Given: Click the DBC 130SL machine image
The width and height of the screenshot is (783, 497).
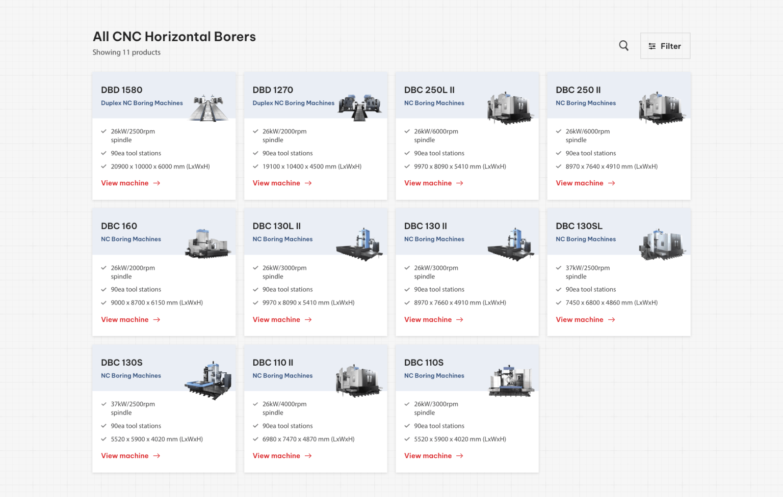Looking at the screenshot, I should click(662, 243).
